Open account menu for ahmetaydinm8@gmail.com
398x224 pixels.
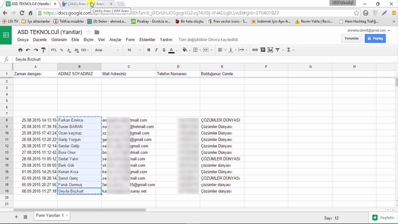pos(369,30)
